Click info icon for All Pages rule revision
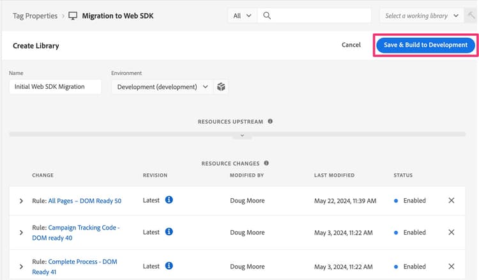 (x=169, y=200)
